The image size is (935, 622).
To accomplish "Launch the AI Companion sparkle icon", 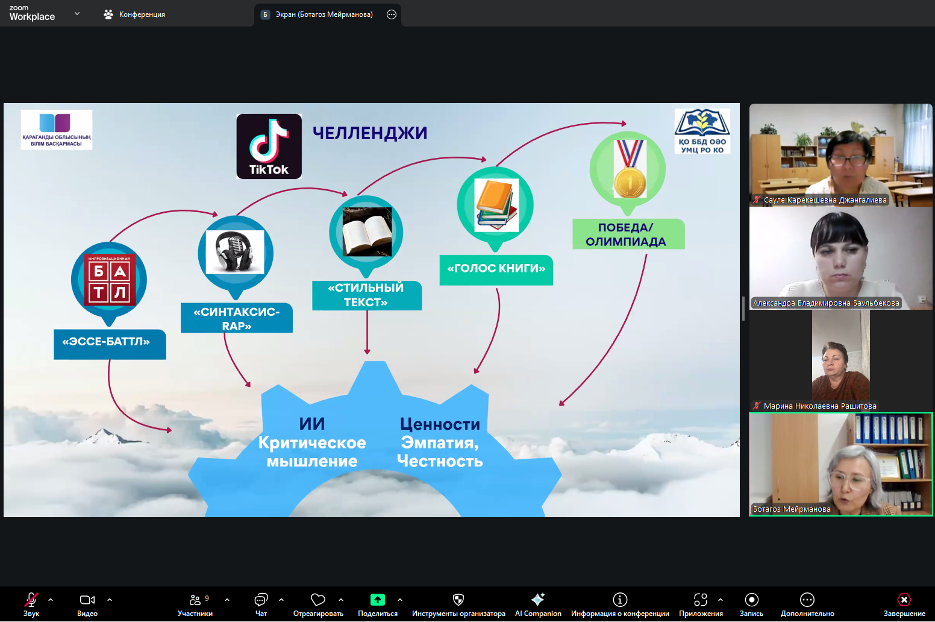I will click(x=538, y=600).
